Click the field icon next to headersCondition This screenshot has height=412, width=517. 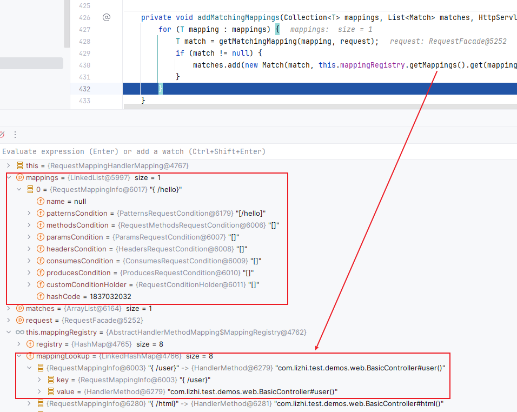40,249
